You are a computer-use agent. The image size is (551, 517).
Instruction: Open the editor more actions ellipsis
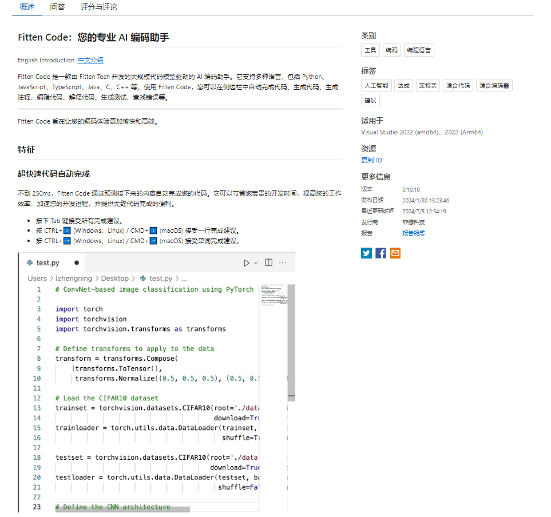tap(283, 263)
